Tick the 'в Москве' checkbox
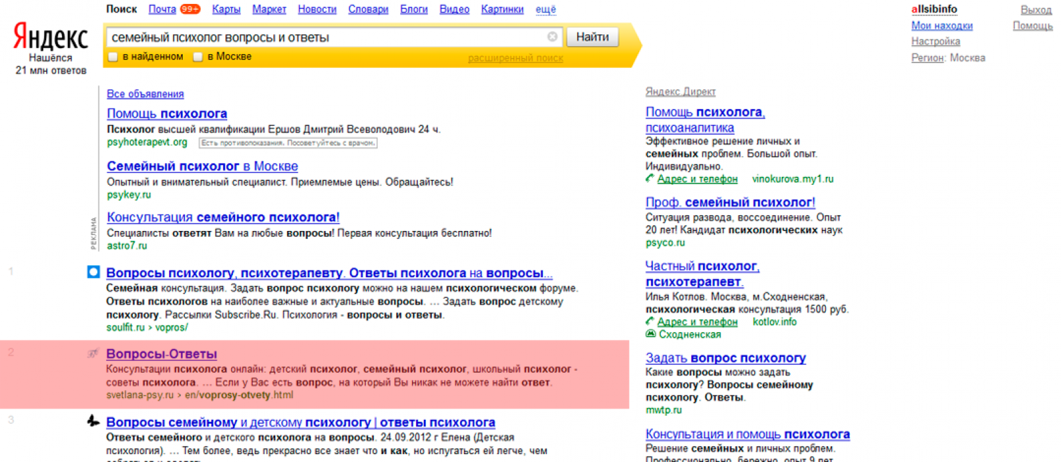 (197, 57)
